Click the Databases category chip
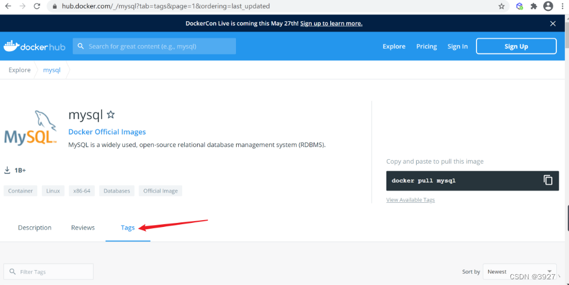Screen dimensions: 569x285 pyautogui.click(x=117, y=191)
